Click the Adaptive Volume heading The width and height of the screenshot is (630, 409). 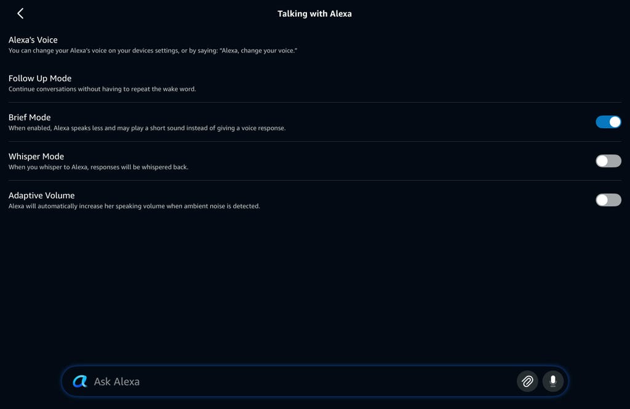[41, 195]
